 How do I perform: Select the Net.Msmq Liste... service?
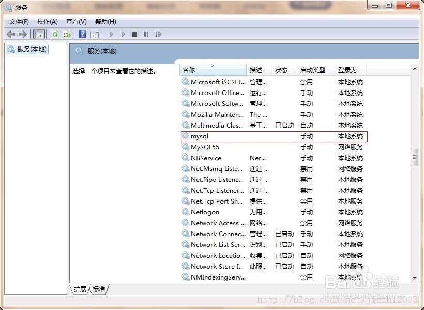point(273,168)
